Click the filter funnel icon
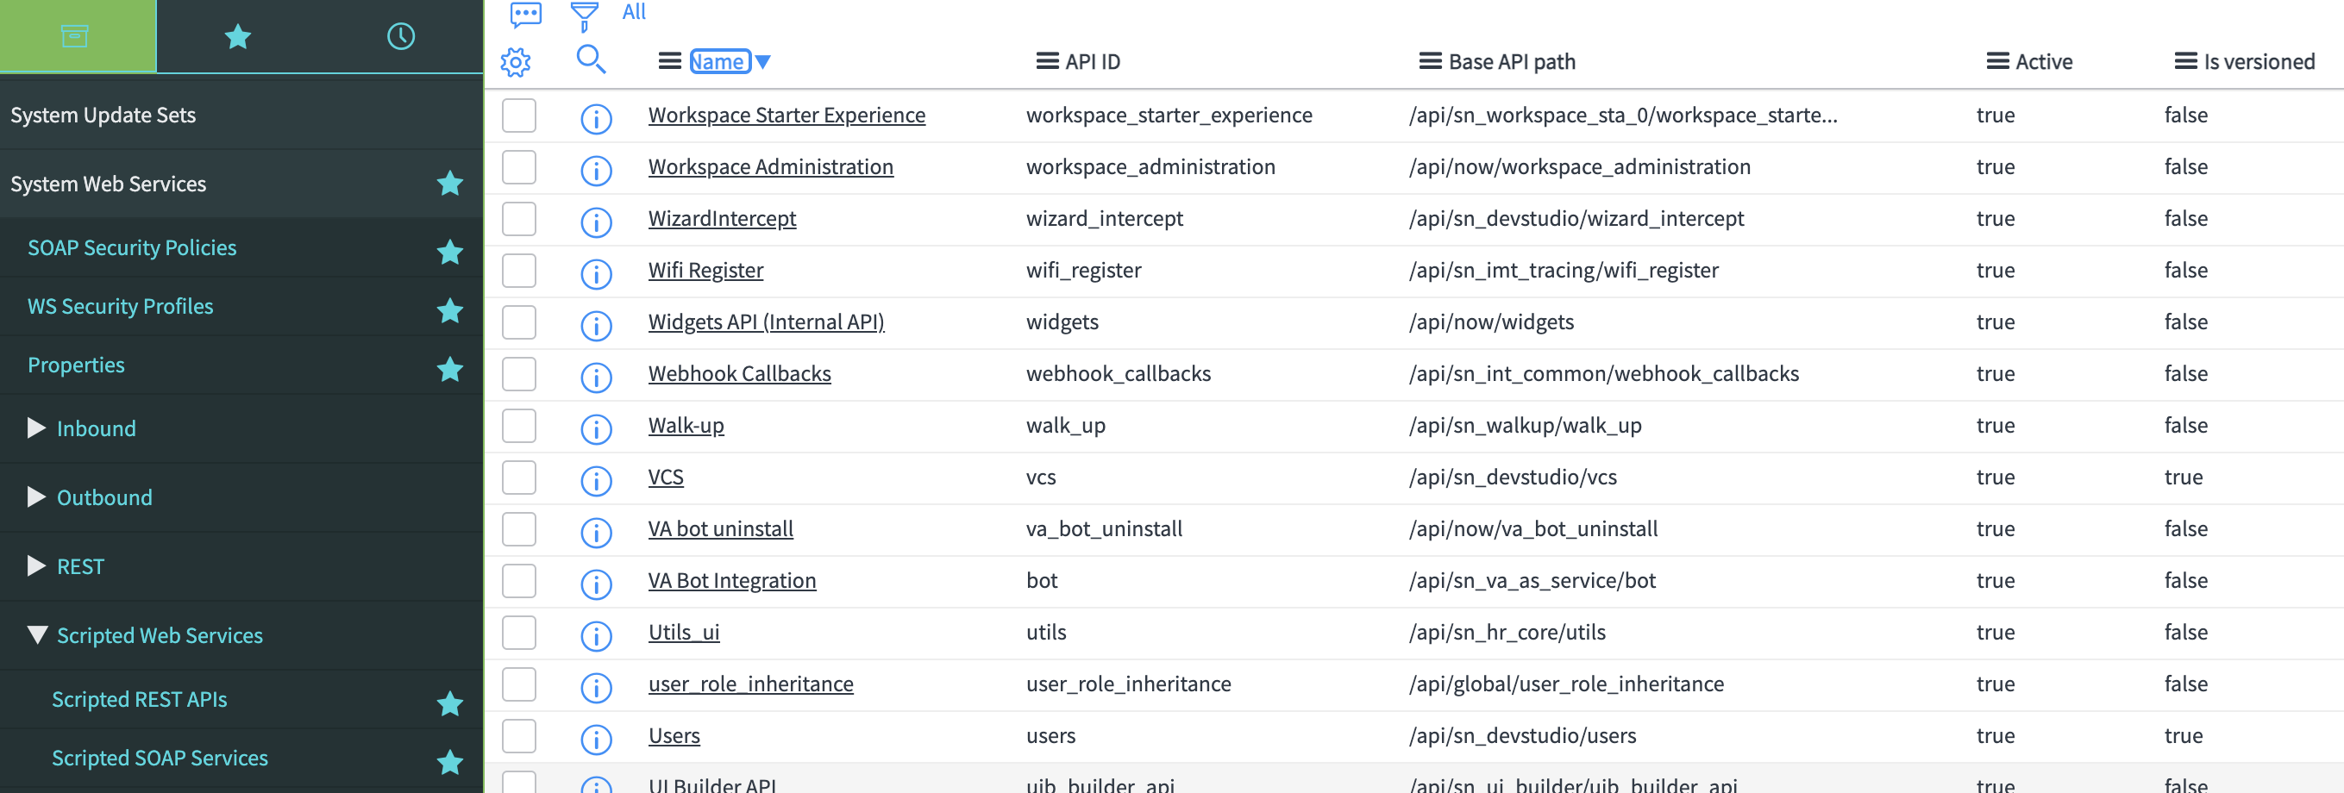The height and width of the screenshot is (793, 2344). [x=583, y=15]
